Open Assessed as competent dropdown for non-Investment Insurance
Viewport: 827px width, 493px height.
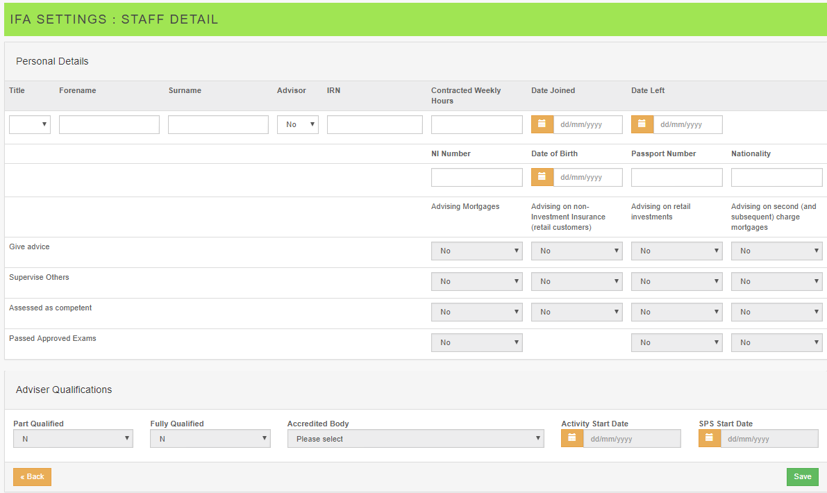click(576, 312)
